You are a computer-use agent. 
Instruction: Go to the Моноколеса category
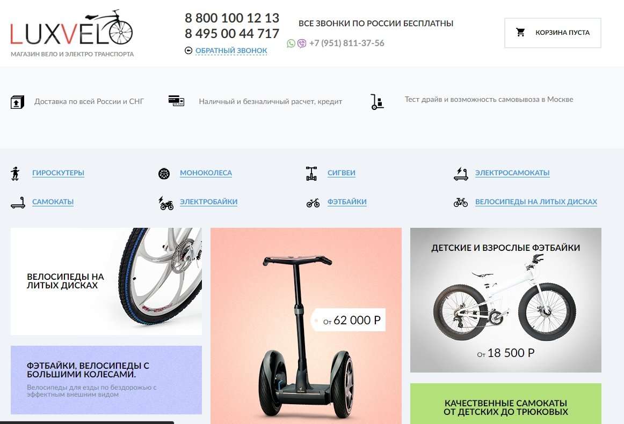(206, 173)
